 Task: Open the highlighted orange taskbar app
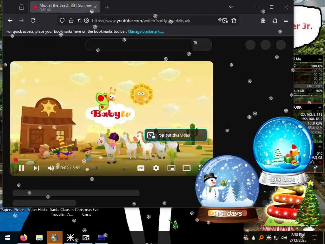[x=55, y=238]
